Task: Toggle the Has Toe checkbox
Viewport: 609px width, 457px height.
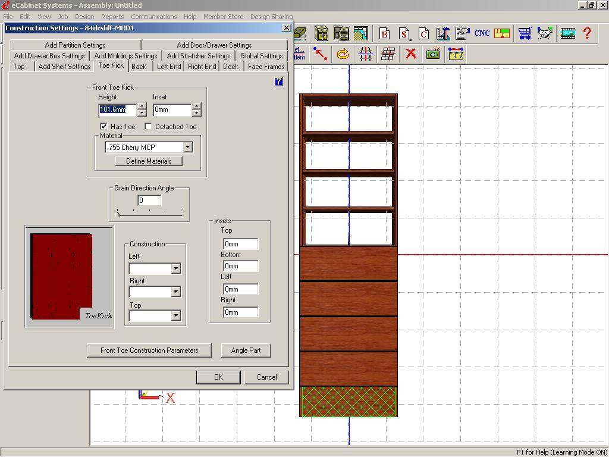Action: (103, 127)
